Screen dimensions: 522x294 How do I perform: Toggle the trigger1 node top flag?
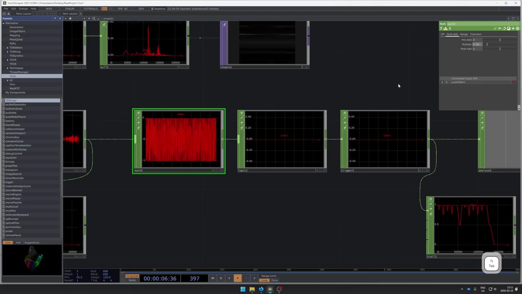(x=345, y=113)
